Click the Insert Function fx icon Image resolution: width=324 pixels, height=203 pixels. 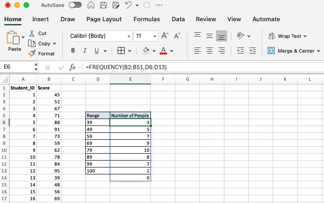point(72,67)
